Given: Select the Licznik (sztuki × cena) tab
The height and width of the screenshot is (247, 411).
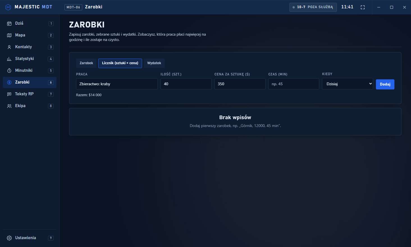Looking at the screenshot, I should (x=120, y=63).
